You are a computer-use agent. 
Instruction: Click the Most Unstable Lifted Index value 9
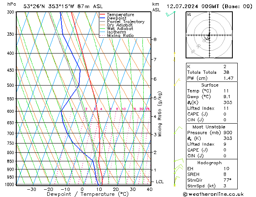[225, 144]
